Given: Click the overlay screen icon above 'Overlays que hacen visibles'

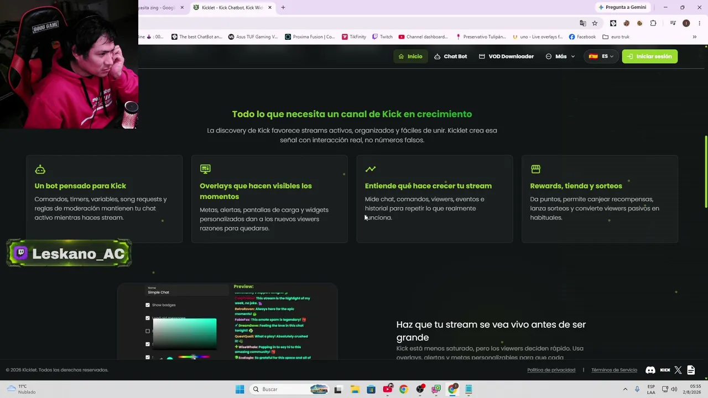Looking at the screenshot, I should click(x=205, y=169).
